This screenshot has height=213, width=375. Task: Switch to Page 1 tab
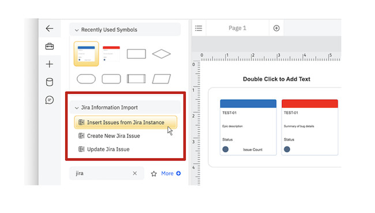(x=237, y=28)
